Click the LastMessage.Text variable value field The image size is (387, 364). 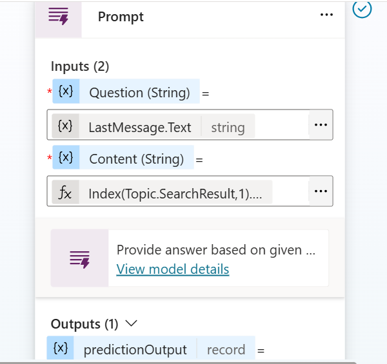pyautogui.click(x=178, y=125)
